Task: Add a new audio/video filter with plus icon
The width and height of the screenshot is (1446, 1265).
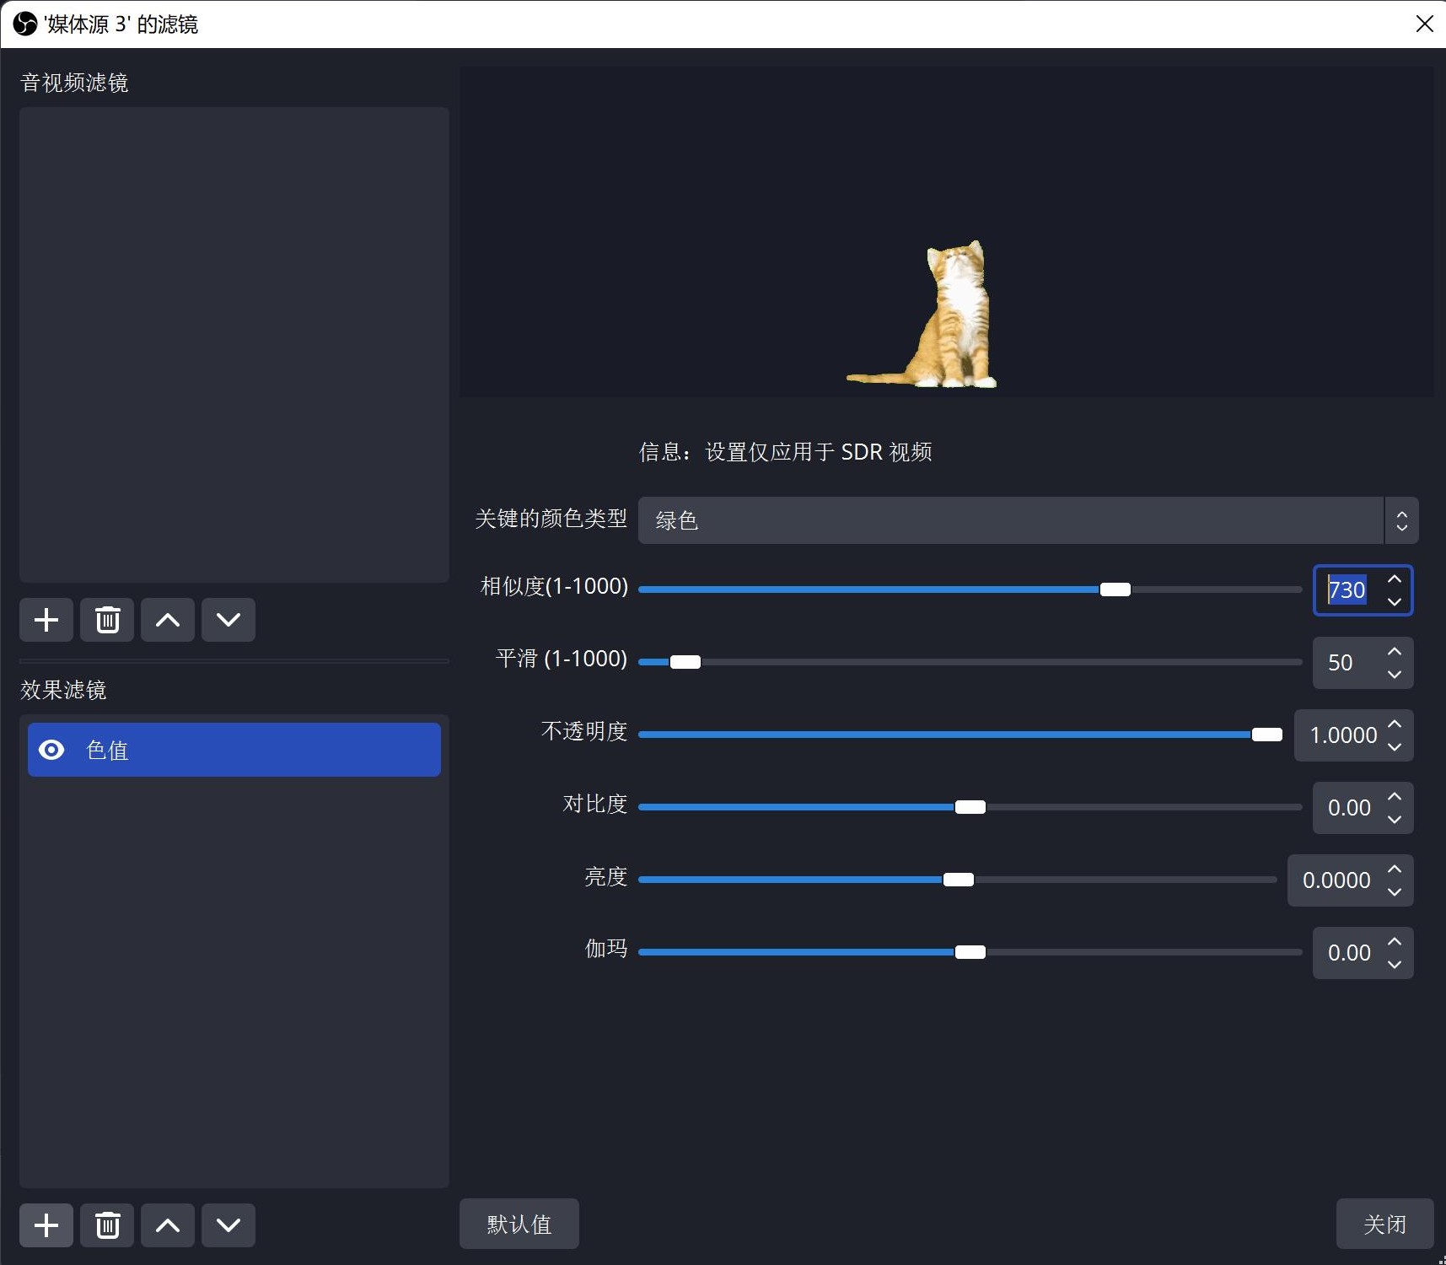Action: [46, 621]
